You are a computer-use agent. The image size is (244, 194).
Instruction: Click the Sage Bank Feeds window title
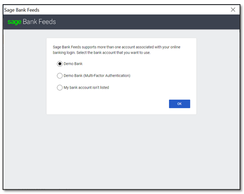pos(22,10)
